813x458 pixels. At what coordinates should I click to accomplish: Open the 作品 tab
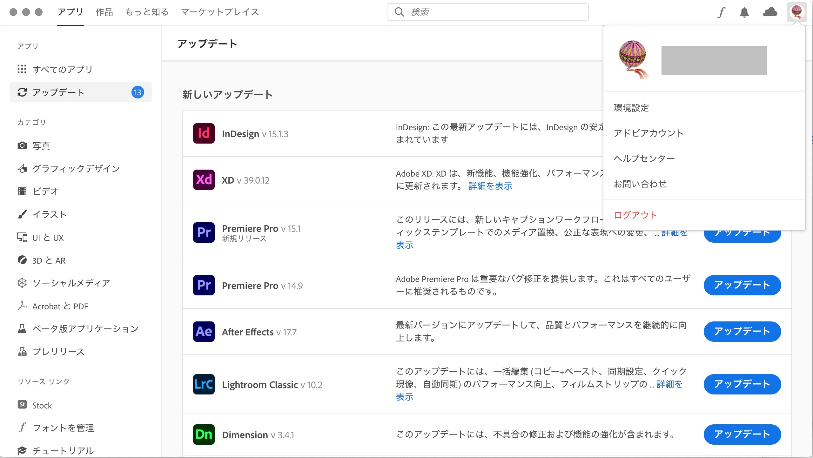point(104,12)
